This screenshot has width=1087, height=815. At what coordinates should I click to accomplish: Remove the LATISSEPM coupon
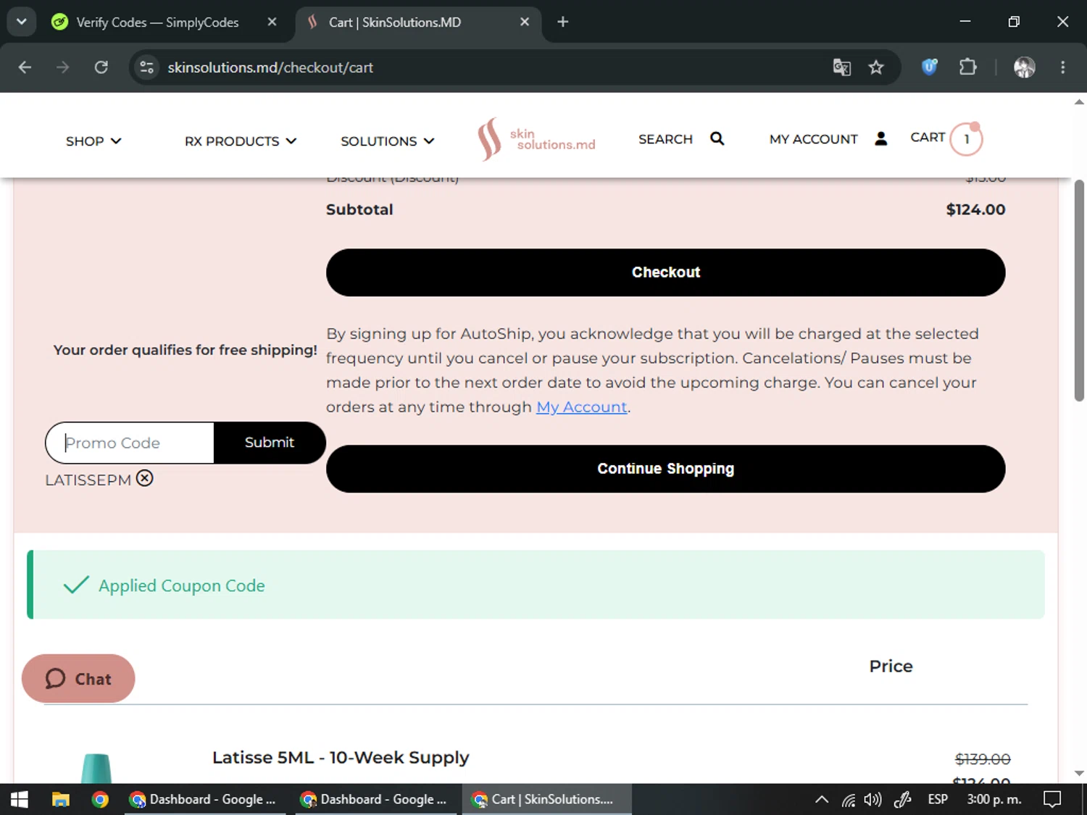pos(145,479)
